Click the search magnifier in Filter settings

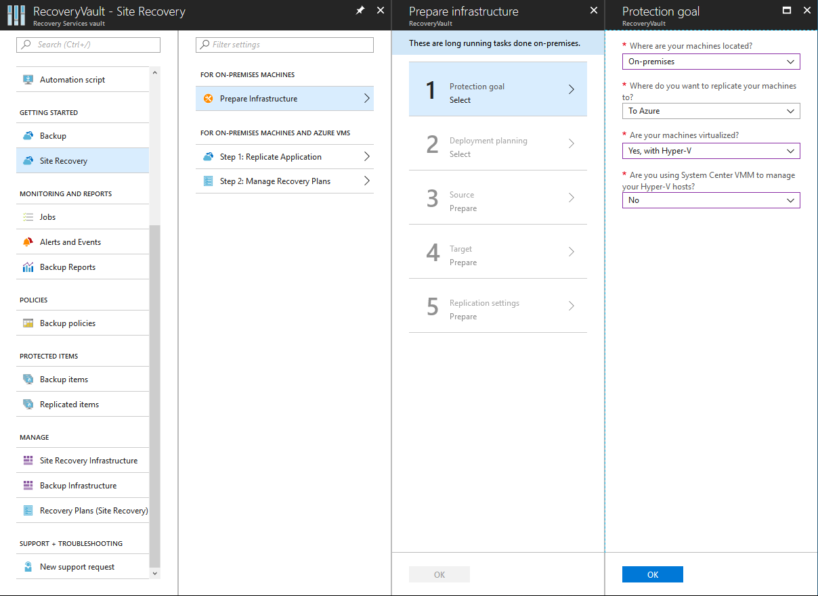(204, 45)
